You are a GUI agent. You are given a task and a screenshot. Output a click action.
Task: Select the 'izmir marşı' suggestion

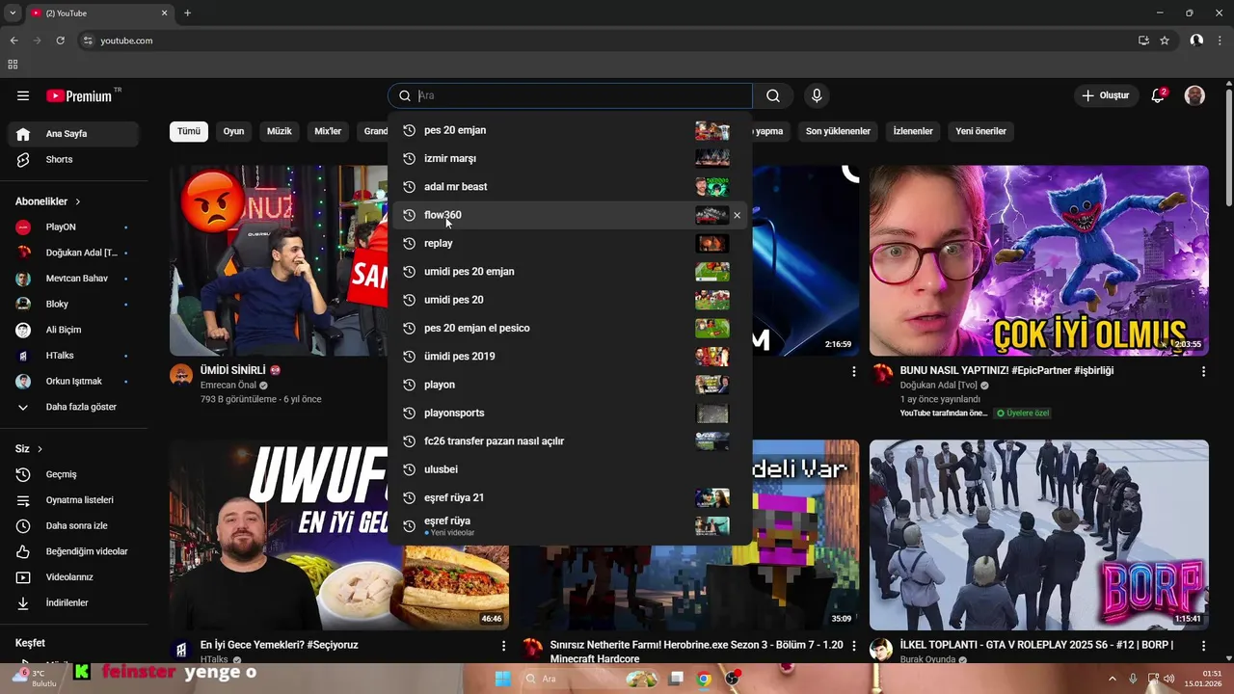(569, 158)
